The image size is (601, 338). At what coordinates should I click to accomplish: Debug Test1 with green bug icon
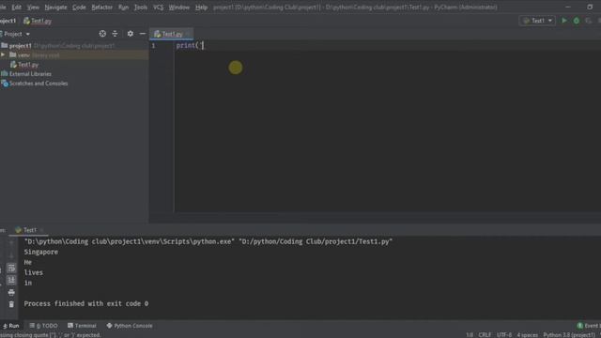pyautogui.click(x=576, y=21)
